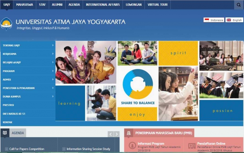Expand the Kerjasama submenu arrow
The width and height of the screenshot is (244, 153).
click(53, 54)
